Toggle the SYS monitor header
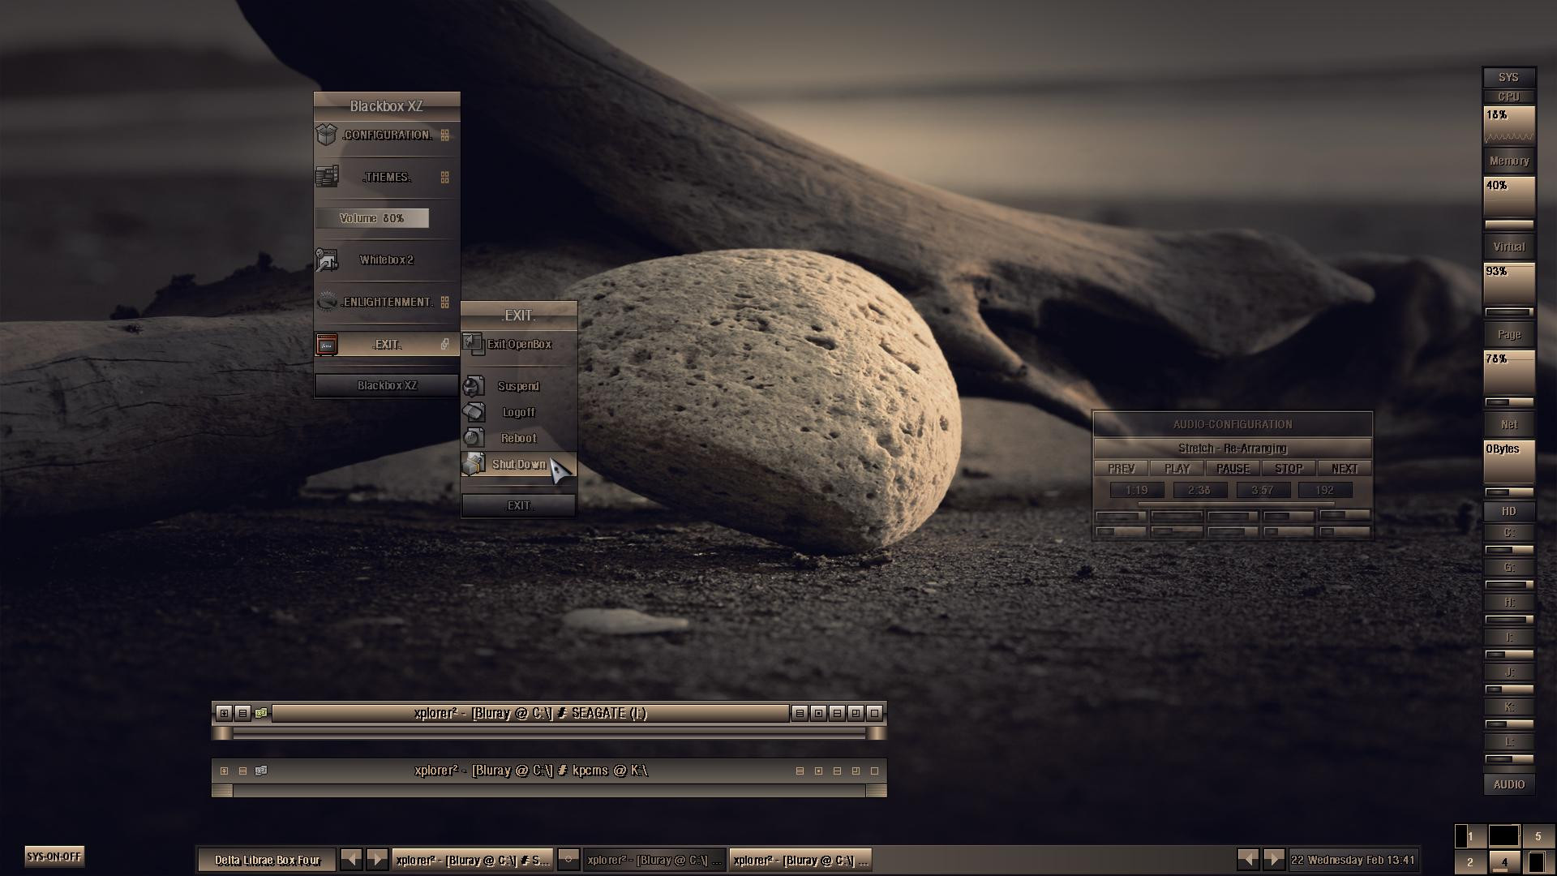Viewport: 1557px width, 876px height. 1508,78
